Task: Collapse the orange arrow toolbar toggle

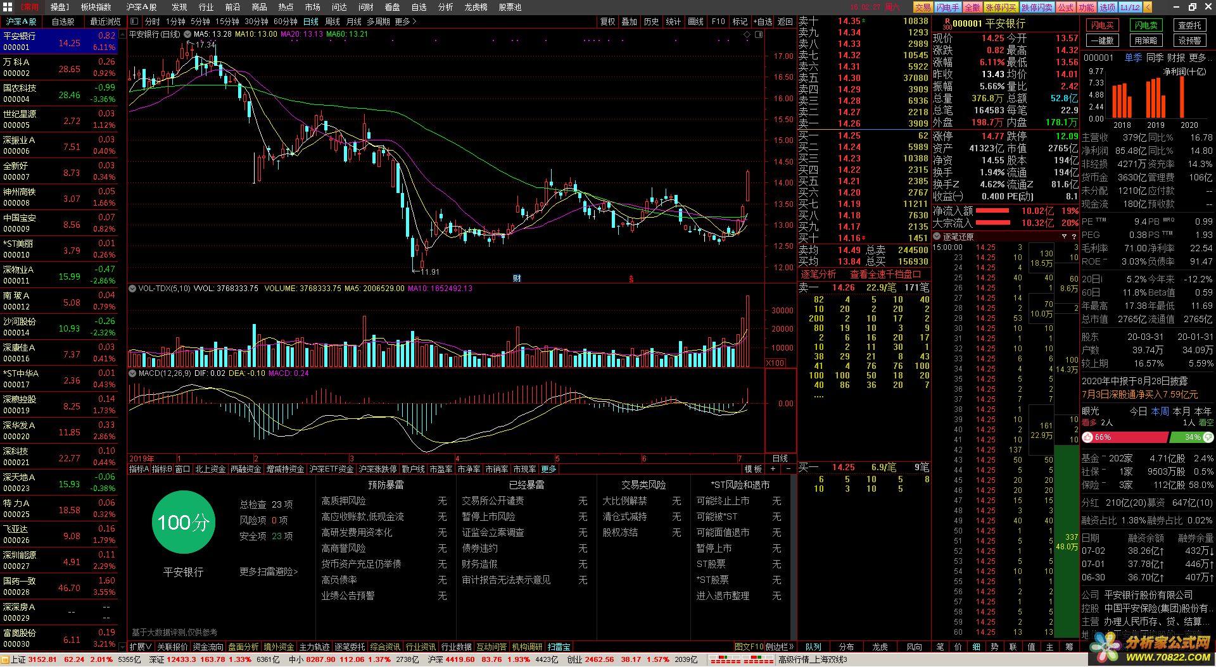Action: tap(1148, 8)
